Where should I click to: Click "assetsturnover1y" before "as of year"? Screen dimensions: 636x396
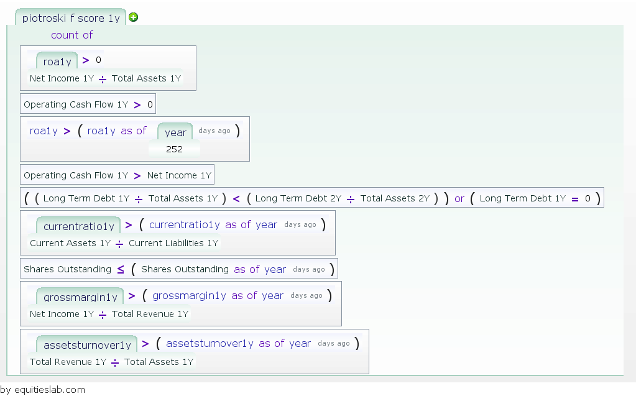pyautogui.click(x=210, y=343)
